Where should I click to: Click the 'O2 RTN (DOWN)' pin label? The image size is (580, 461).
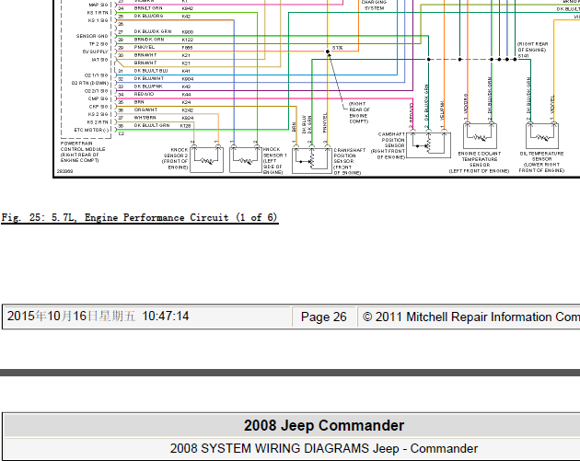tap(90, 83)
